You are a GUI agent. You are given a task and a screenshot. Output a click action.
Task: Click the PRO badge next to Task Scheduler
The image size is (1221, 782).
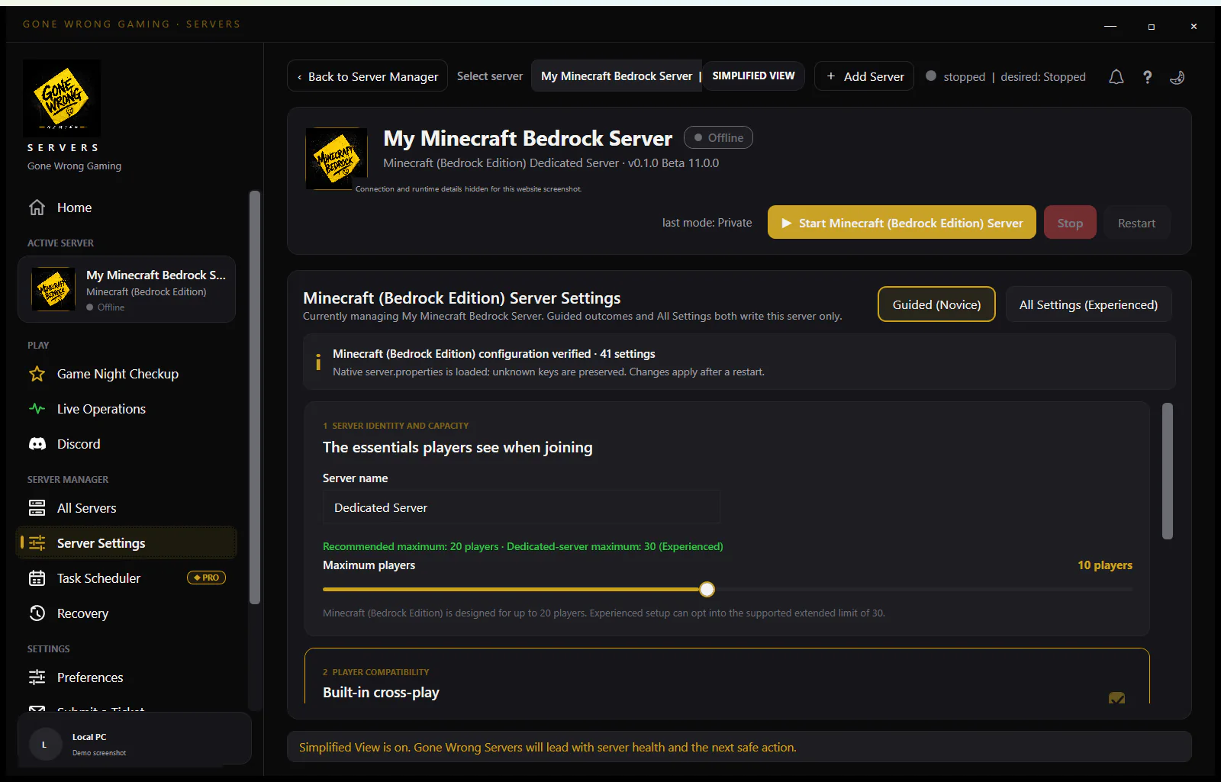pos(206,578)
